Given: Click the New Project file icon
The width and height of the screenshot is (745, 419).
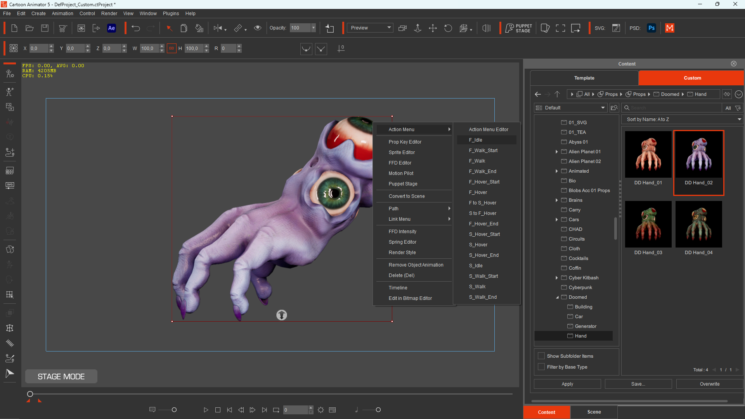Looking at the screenshot, I should 14,28.
